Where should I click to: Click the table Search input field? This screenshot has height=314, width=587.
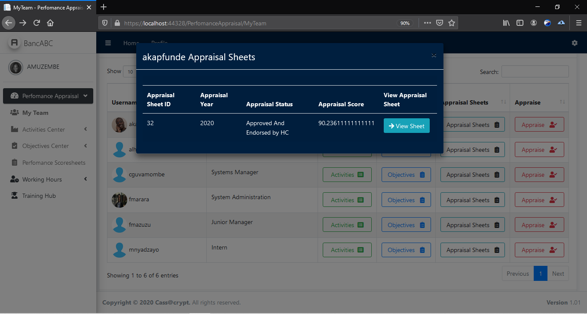(535, 72)
